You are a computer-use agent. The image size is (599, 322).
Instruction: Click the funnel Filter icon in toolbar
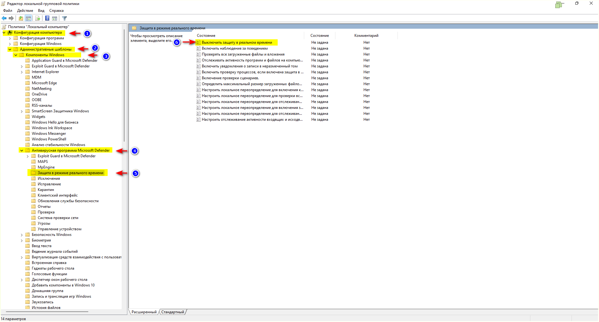coord(65,18)
